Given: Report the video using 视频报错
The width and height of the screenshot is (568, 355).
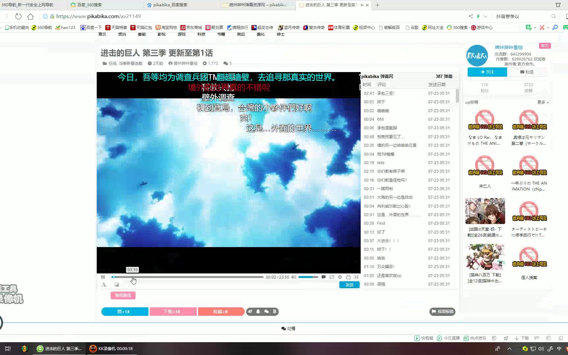Looking at the screenshot, I should pyautogui.click(x=442, y=311).
